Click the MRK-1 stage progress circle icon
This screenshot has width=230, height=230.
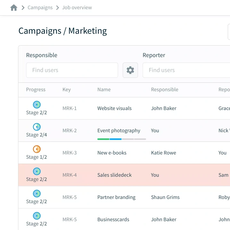[37, 105]
